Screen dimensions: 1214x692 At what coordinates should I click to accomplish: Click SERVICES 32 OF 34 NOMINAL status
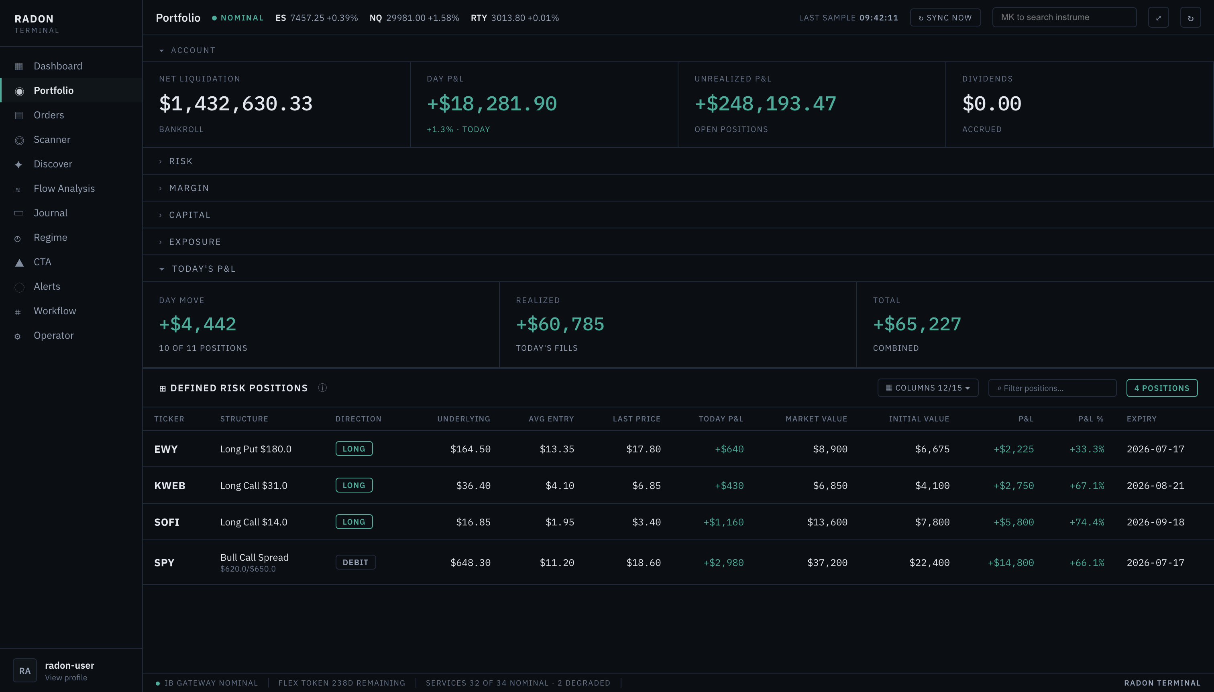click(518, 683)
